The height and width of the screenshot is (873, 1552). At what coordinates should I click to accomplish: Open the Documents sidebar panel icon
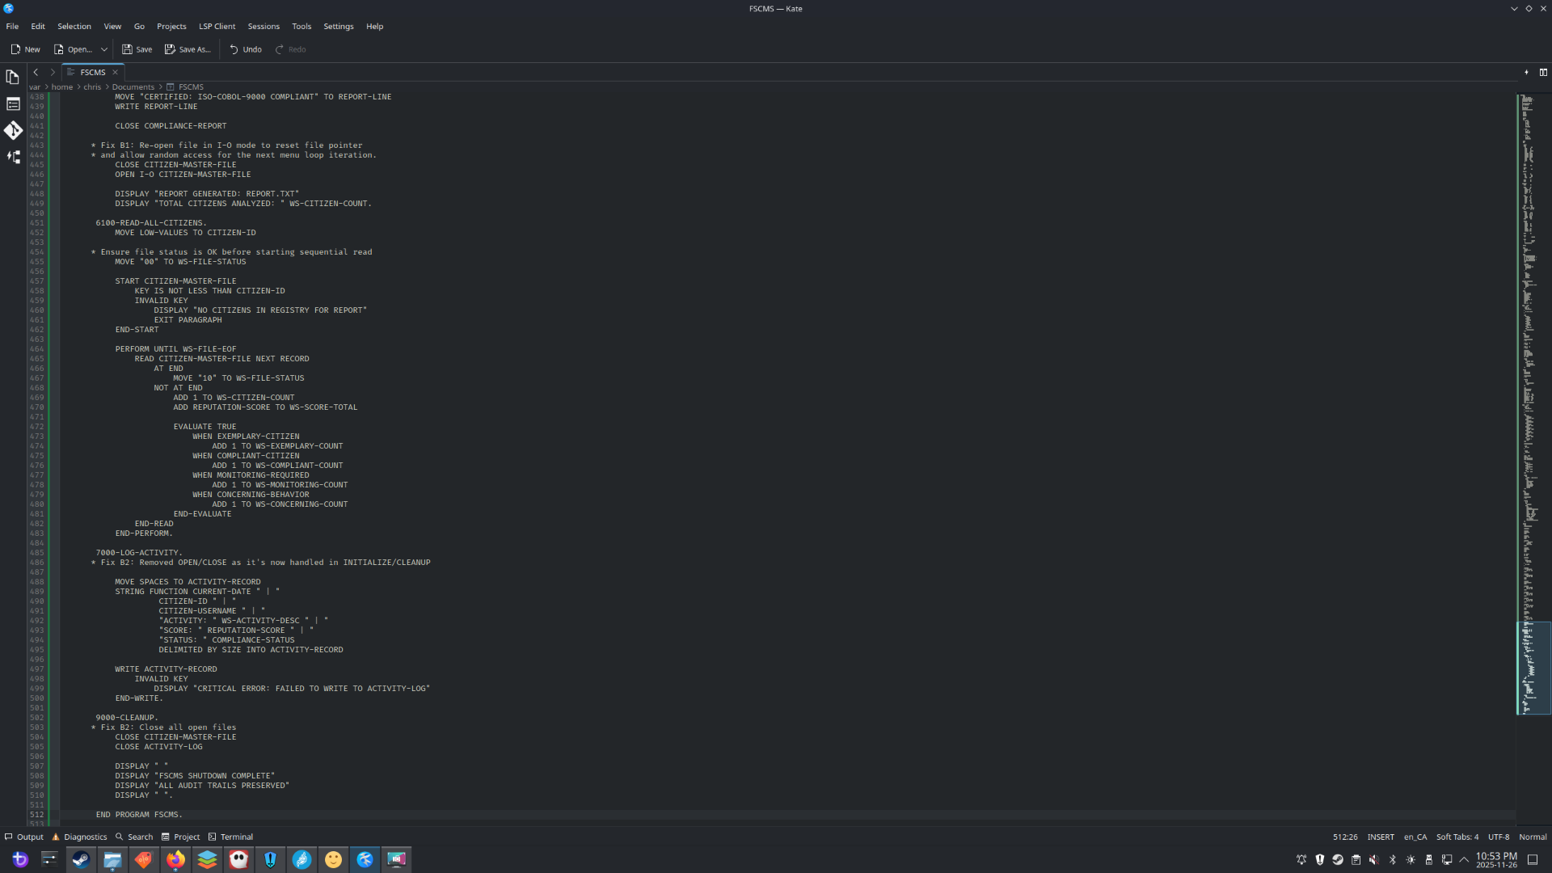[x=12, y=77]
